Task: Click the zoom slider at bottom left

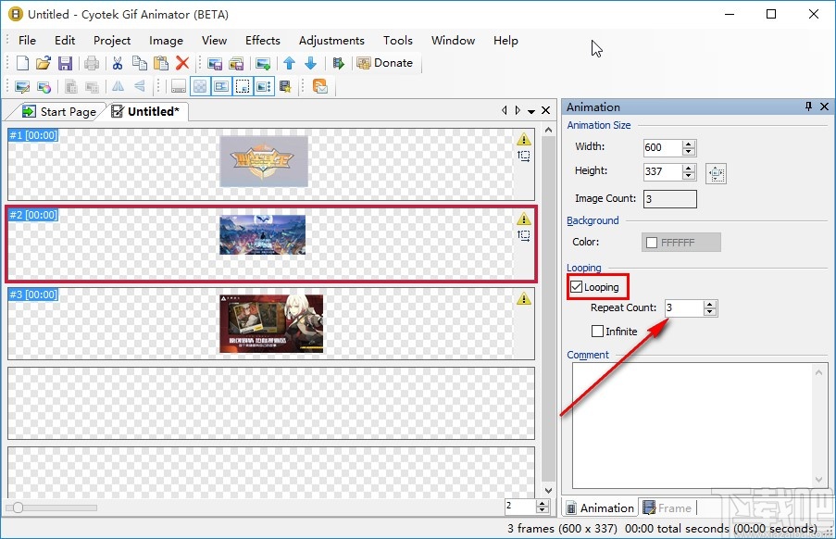Action: coord(18,508)
